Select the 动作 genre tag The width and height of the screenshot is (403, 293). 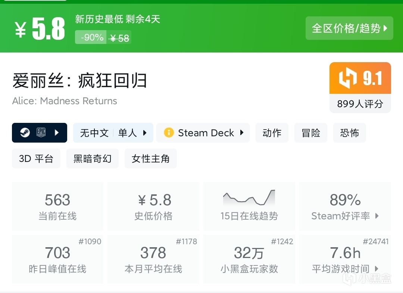272,133
